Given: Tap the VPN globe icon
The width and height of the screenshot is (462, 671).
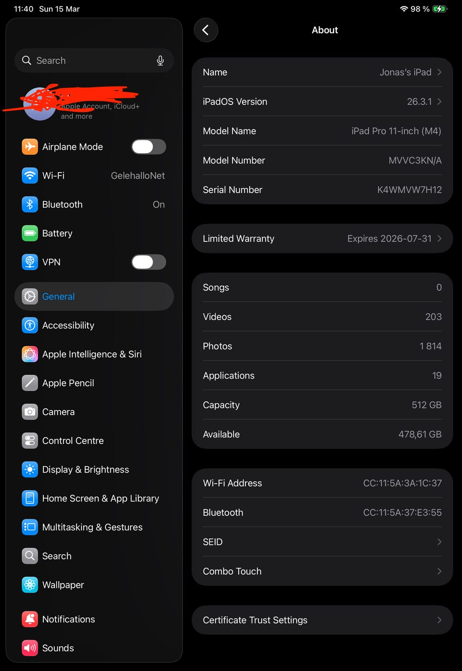Looking at the screenshot, I should [x=30, y=262].
